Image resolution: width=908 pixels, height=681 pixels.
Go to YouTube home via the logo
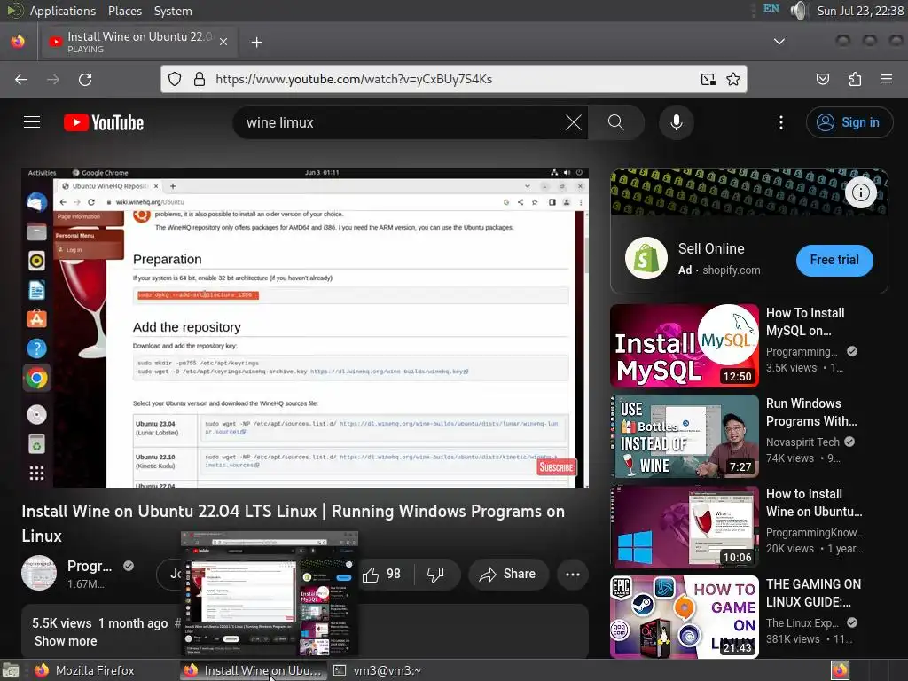104,122
